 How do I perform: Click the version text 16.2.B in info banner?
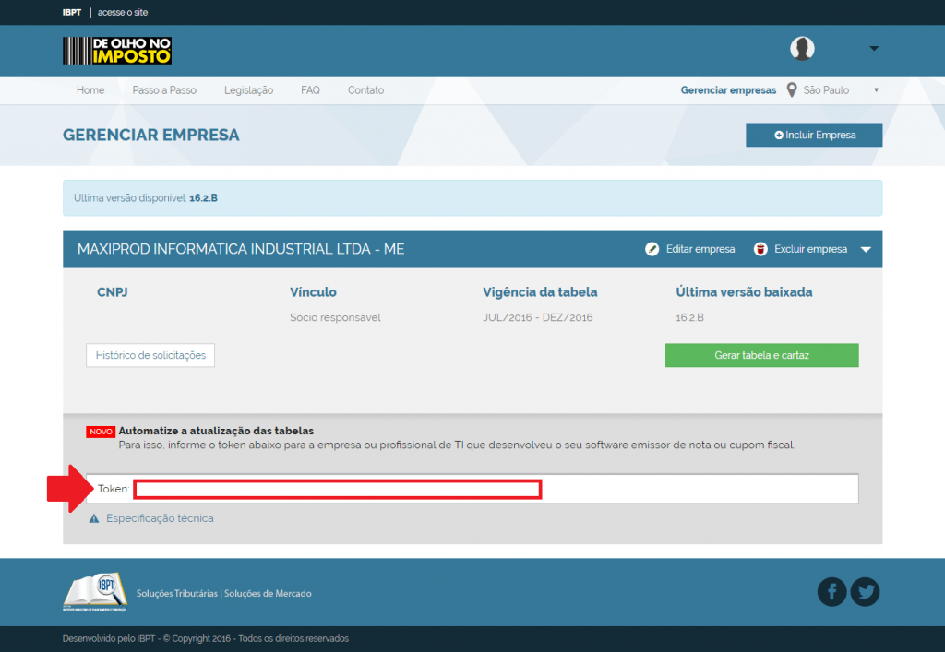click(204, 198)
